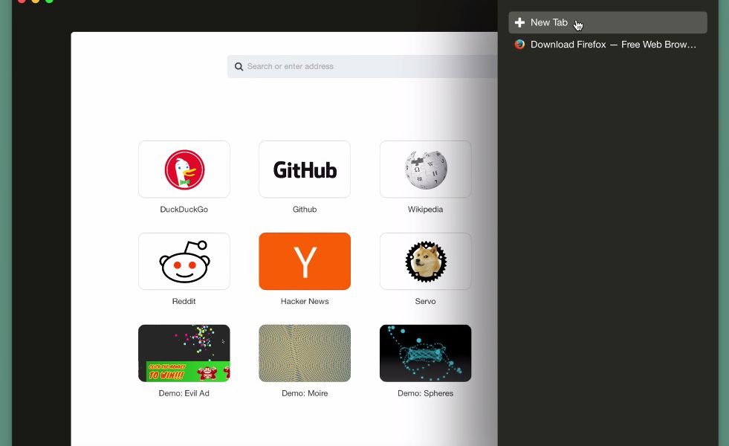Click the Github label text
The height and width of the screenshot is (446, 729).
(305, 210)
